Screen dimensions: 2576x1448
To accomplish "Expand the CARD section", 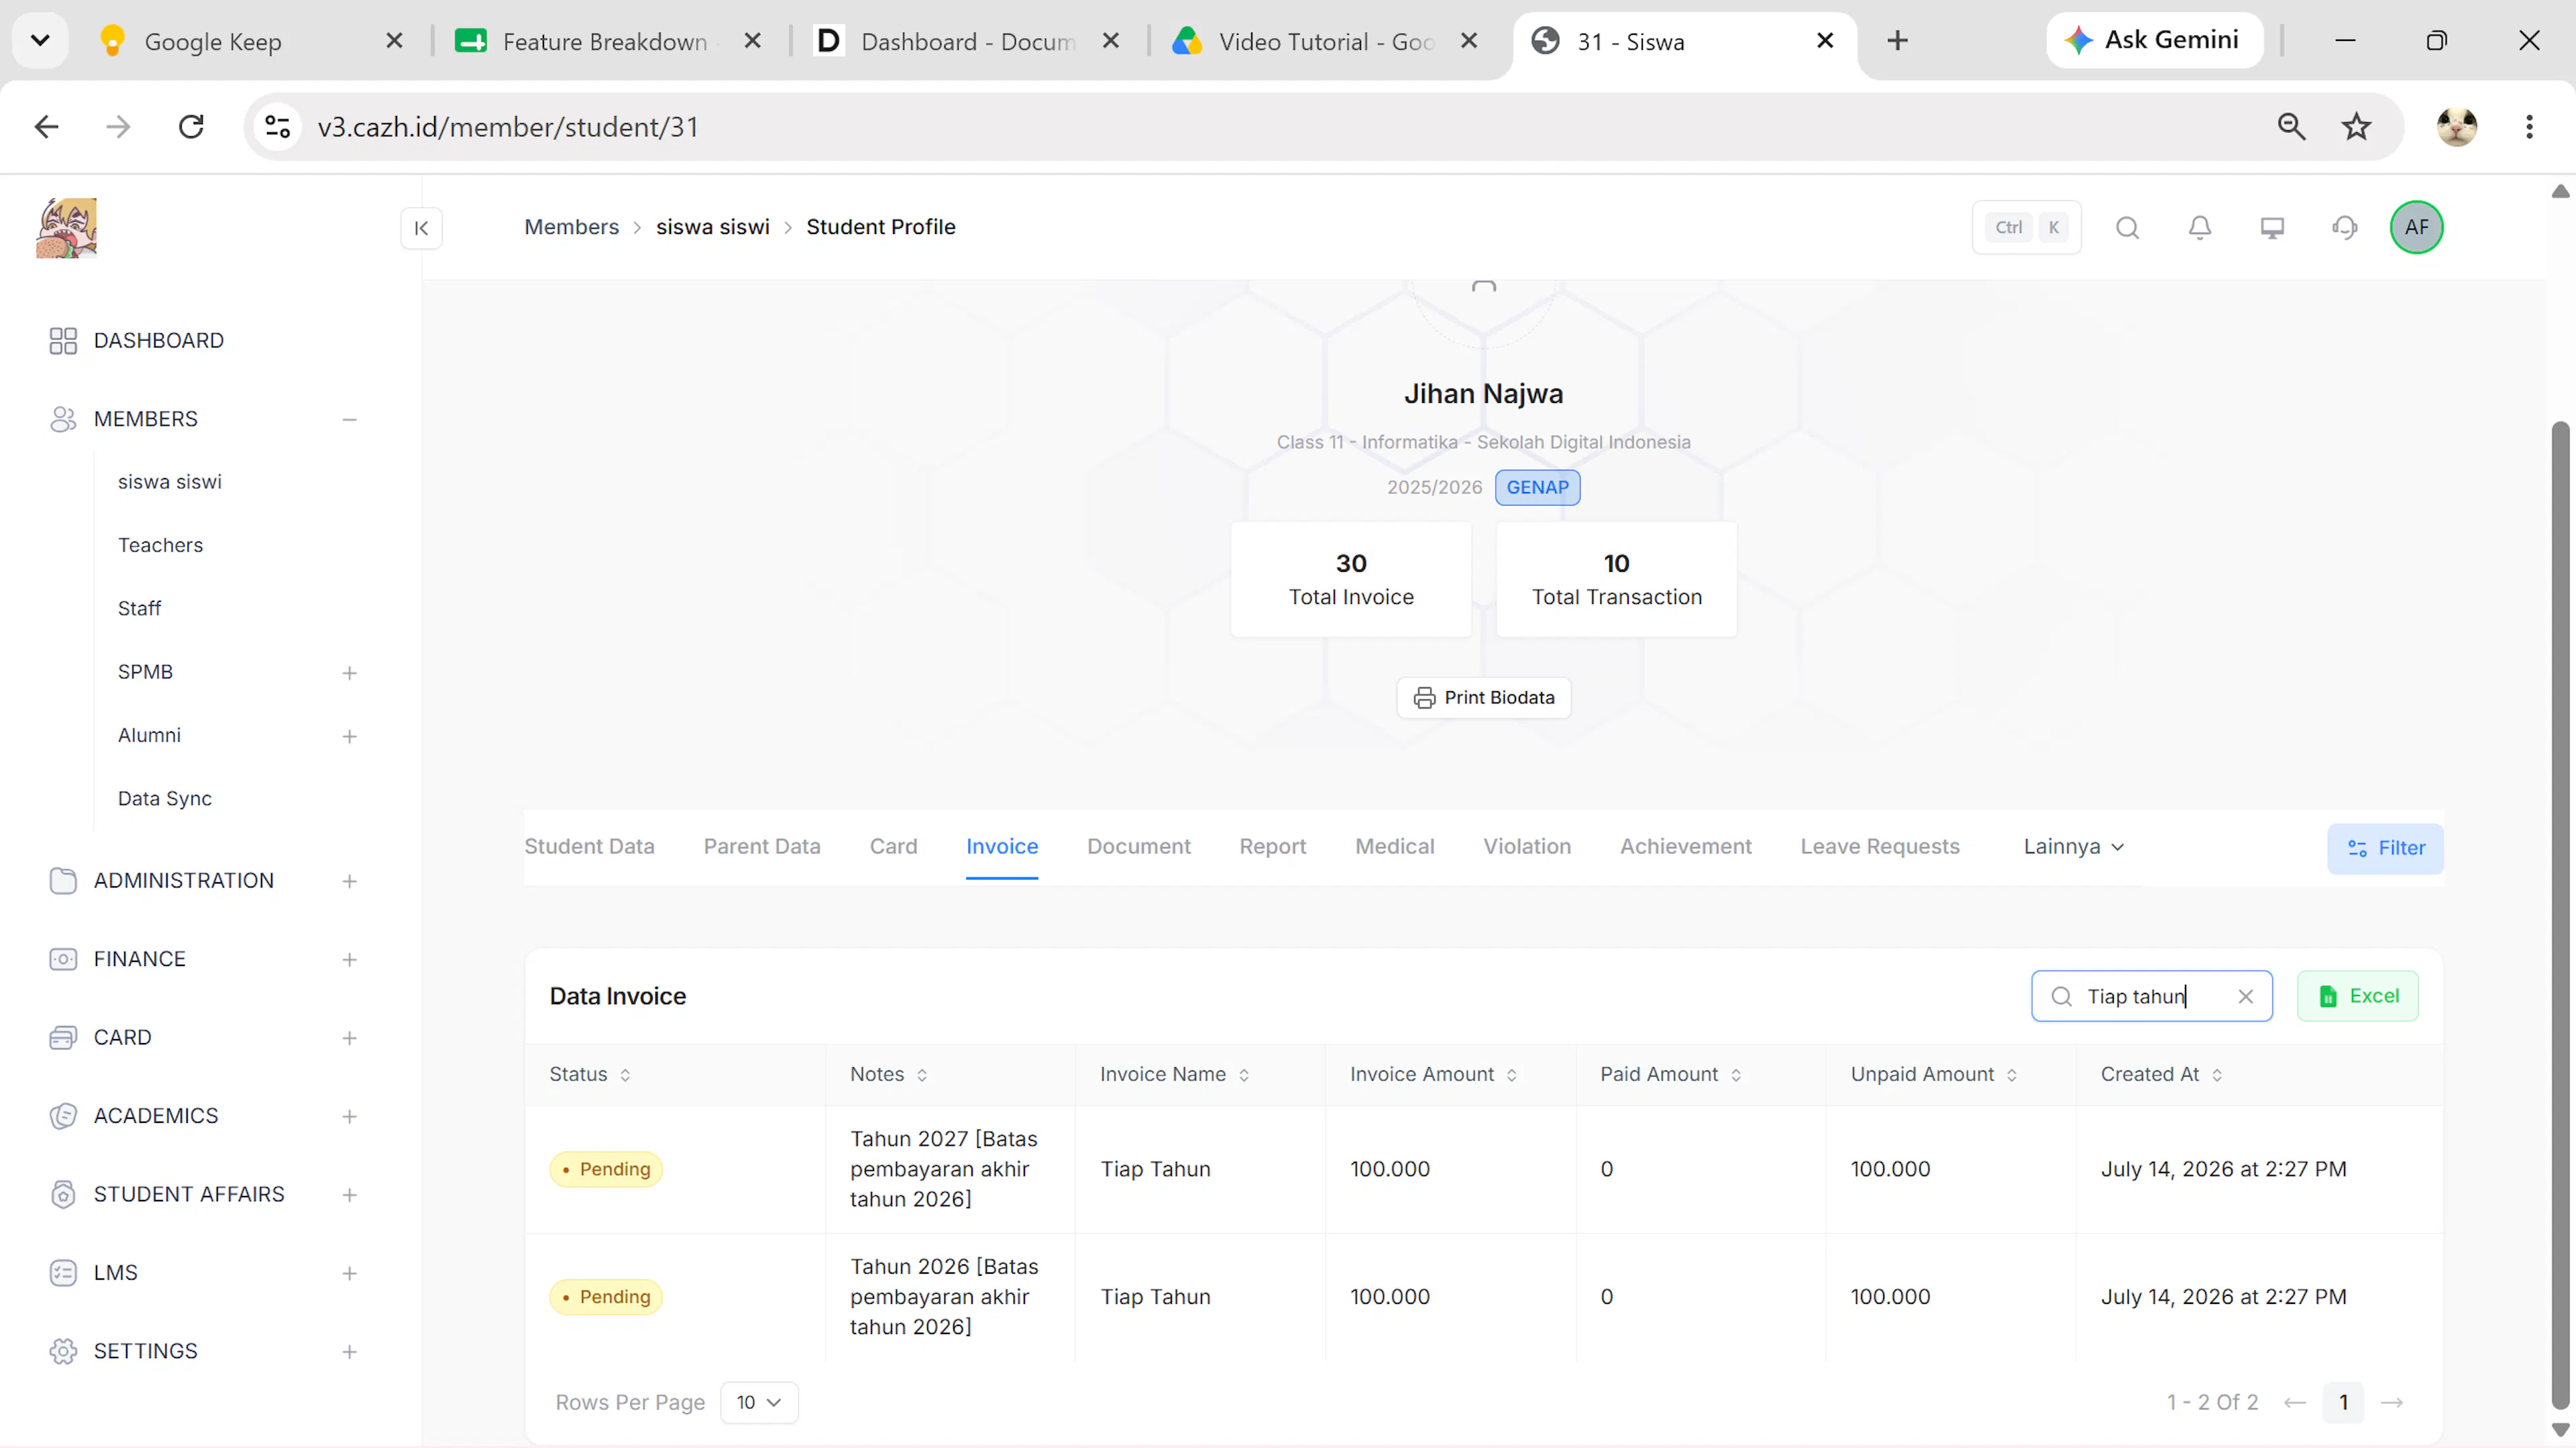I will click(x=349, y=1038).
